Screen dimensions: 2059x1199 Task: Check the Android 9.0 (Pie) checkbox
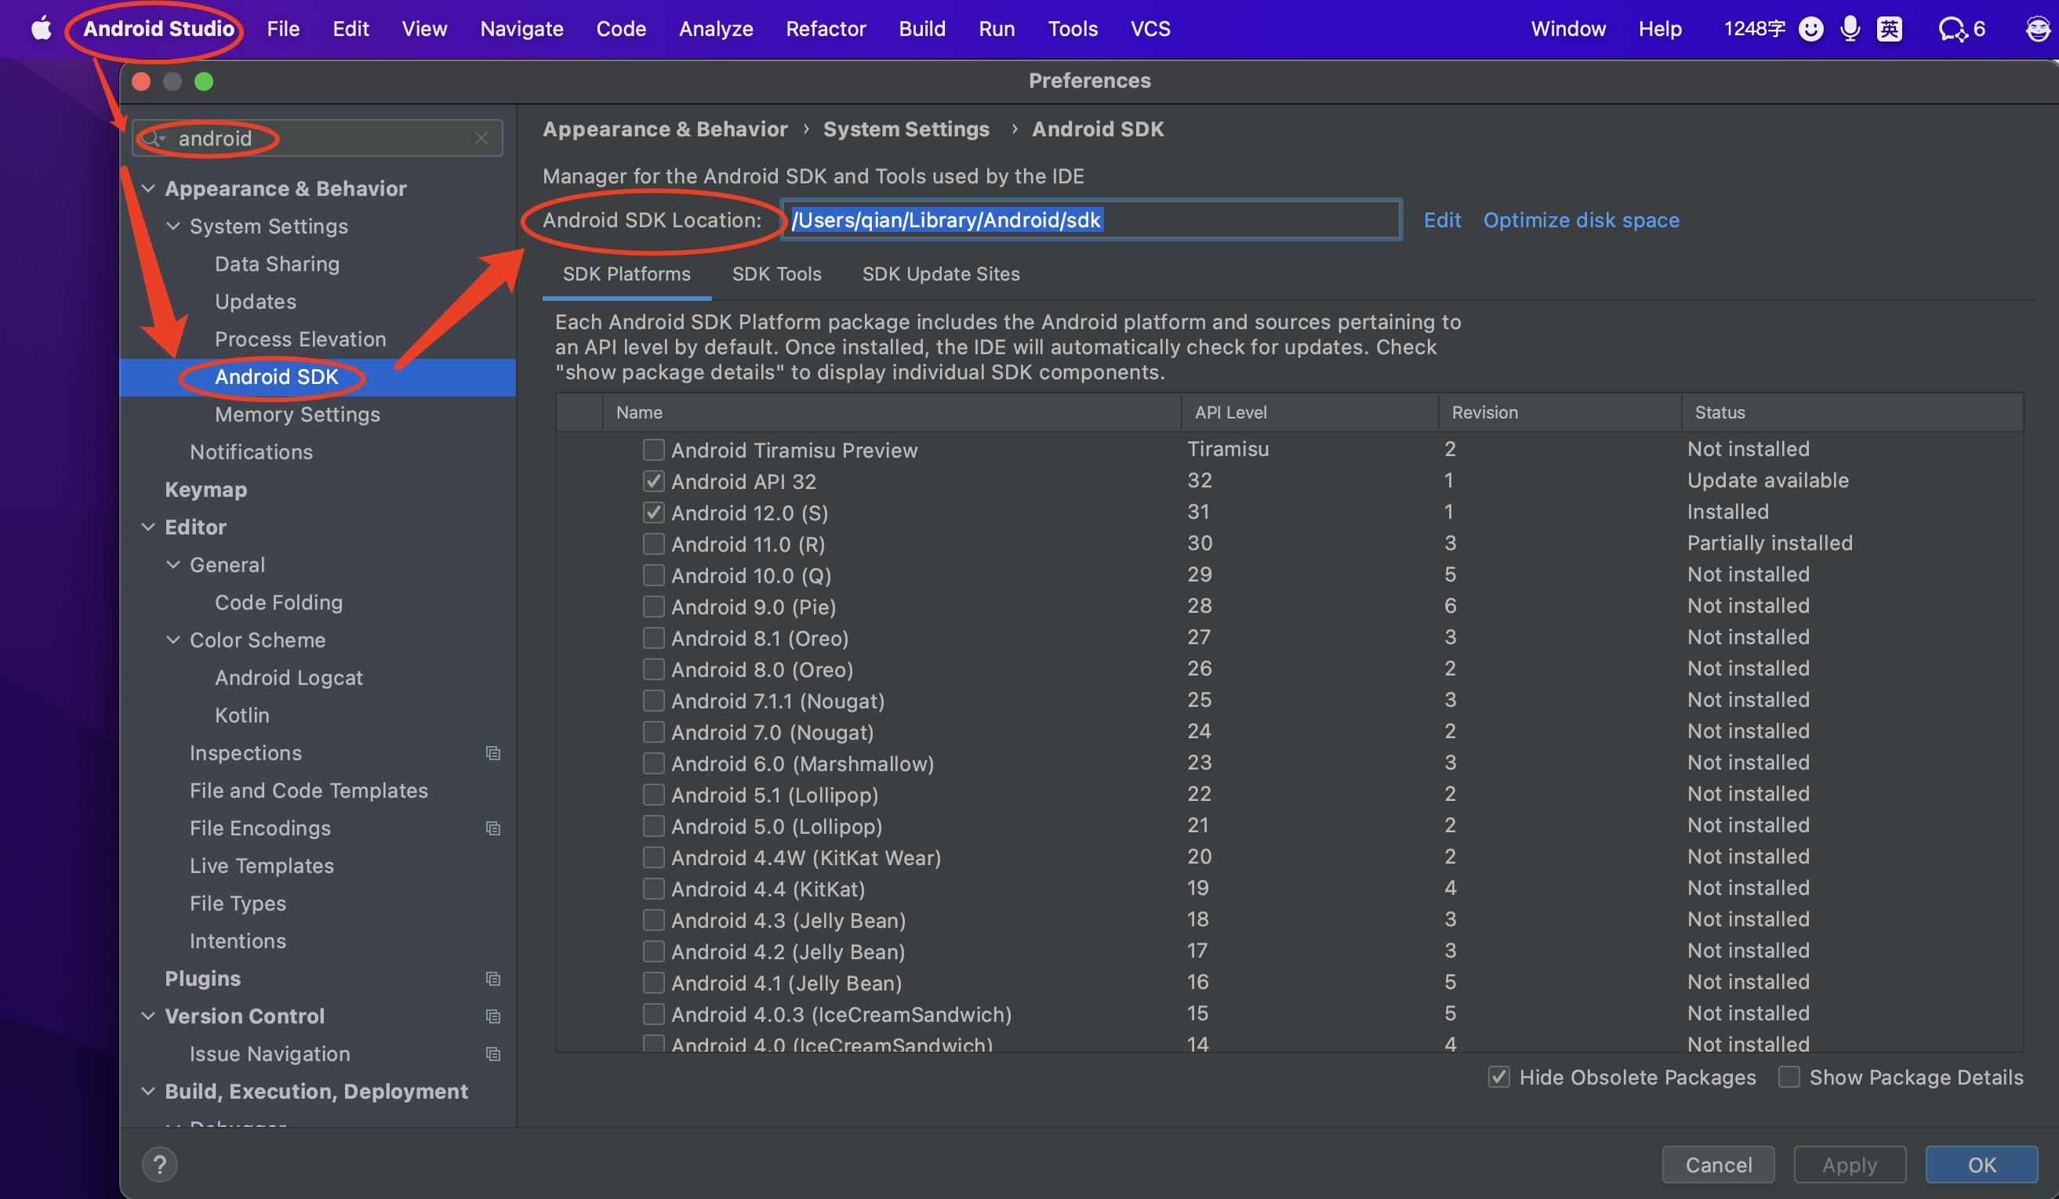click(654, 606)
